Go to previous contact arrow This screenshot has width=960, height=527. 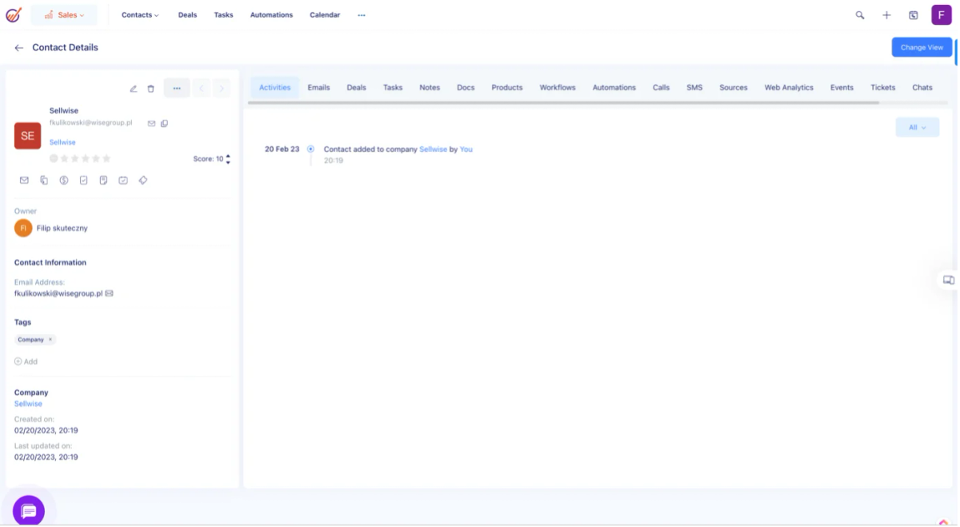pos(202,88)
